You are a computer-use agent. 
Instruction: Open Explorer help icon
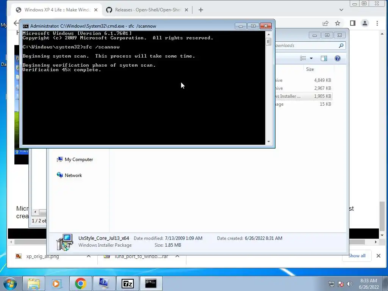coord(338,58)
